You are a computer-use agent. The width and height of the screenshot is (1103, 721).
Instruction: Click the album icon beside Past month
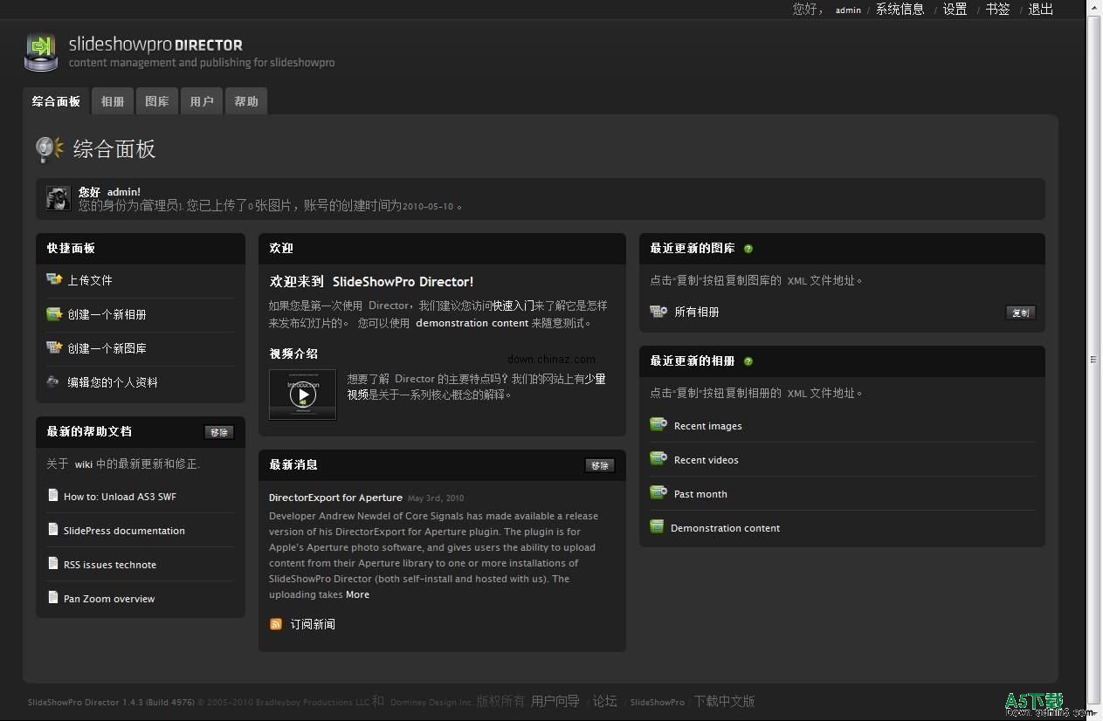click(658, 493)
